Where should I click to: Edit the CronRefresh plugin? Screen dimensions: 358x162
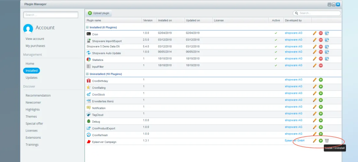coord(315,134)
